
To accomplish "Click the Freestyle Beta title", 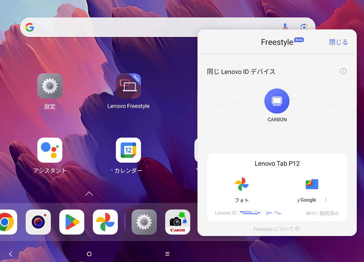I will [x=282, y=42].
